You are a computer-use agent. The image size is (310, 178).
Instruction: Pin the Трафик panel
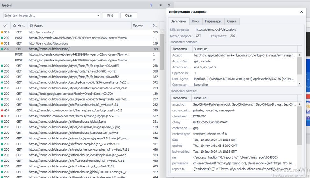click(x=160, y=5)
